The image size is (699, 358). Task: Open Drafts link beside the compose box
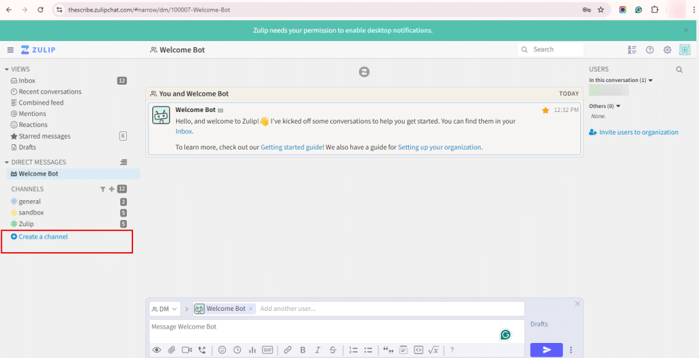(x=539, y=324)
